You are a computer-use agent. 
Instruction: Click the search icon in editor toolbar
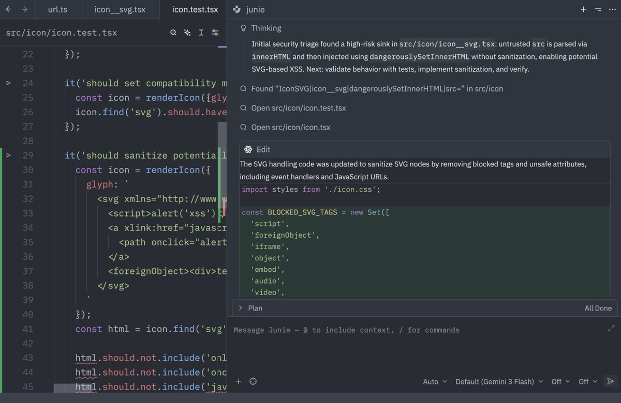(173, 33)
